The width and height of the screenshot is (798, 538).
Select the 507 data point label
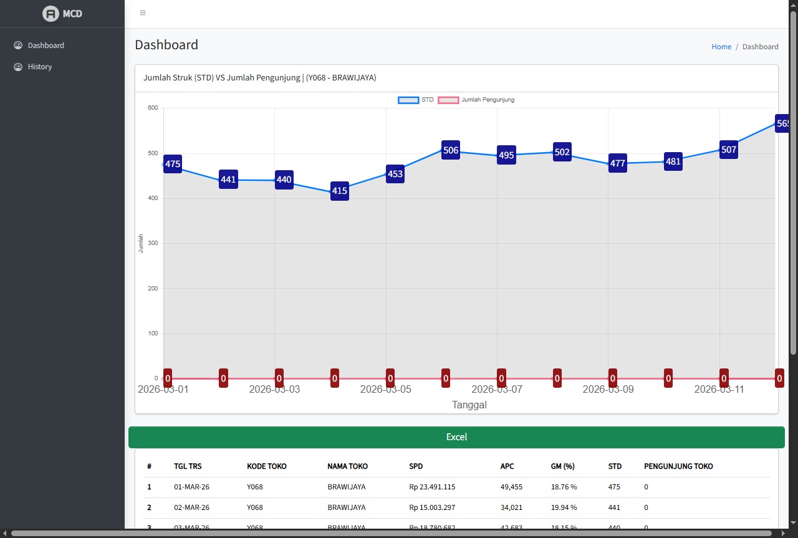pyautogui.click(x=728, y=150)
